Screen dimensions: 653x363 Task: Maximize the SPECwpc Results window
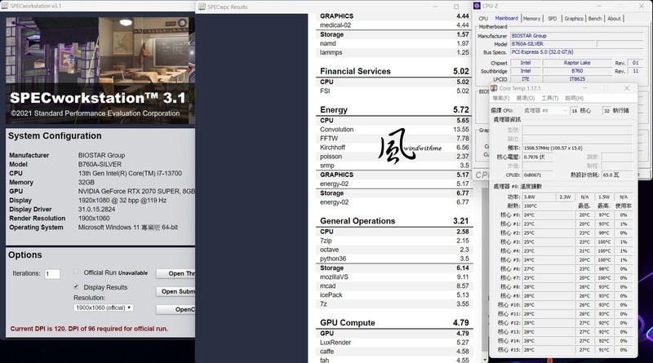coord(456,7)
